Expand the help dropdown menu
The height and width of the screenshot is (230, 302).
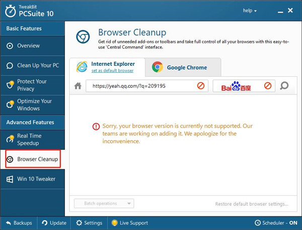tap(250, 10)
